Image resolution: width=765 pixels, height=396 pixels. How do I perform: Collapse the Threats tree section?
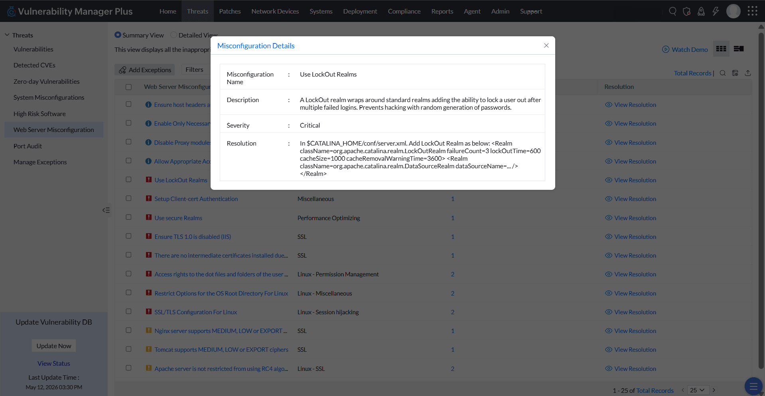tap(7, 35)
